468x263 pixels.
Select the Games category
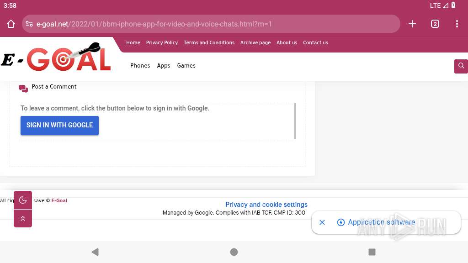(186, 66)
